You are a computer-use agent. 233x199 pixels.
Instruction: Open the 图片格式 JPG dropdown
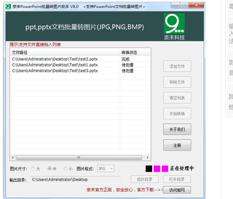[x=106, y=169]
